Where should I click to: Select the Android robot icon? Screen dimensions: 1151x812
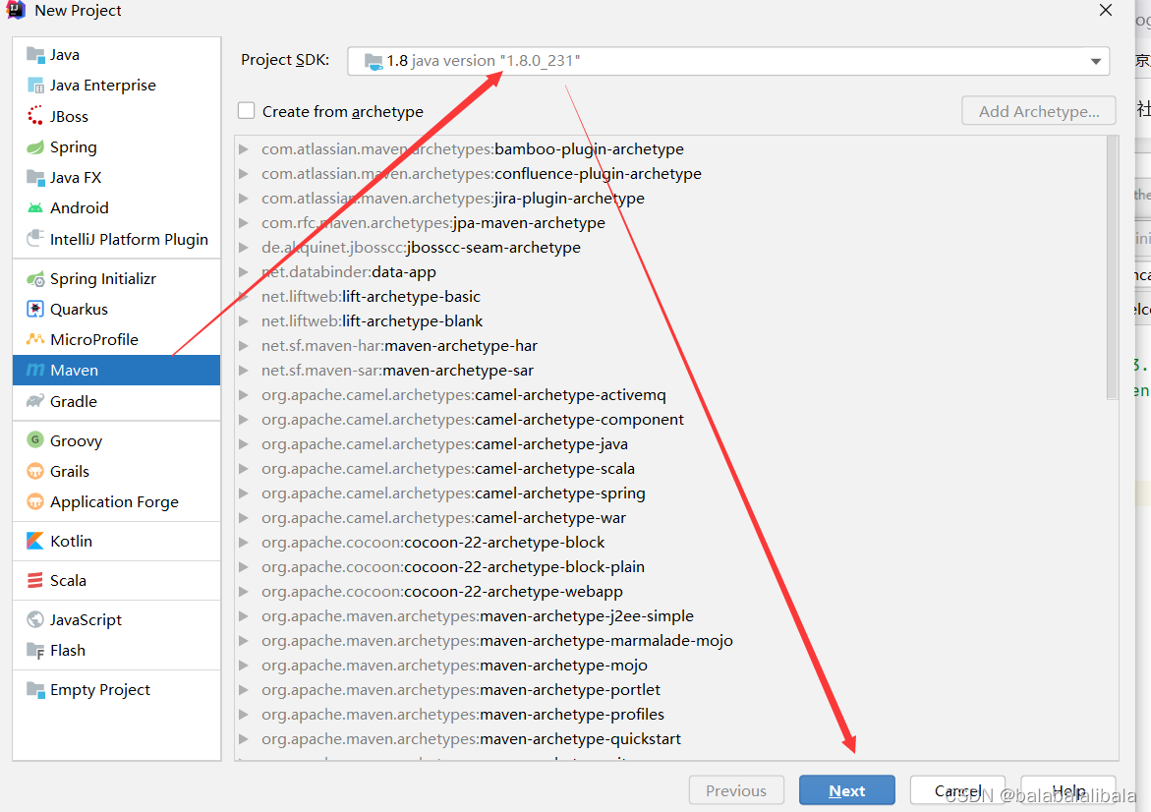coord(35,208)
